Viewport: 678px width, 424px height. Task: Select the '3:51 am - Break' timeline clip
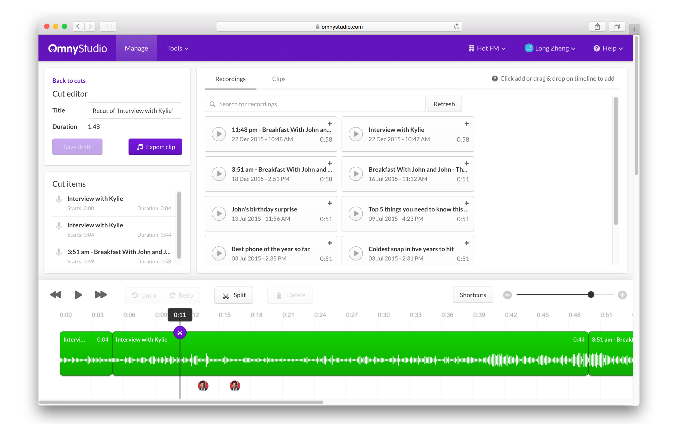(x=610, y=354)
